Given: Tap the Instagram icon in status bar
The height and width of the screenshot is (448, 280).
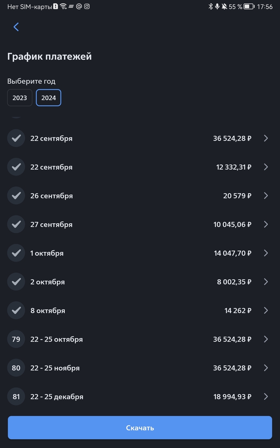Looking at the screenshot, I should click(x=87, y=6).
